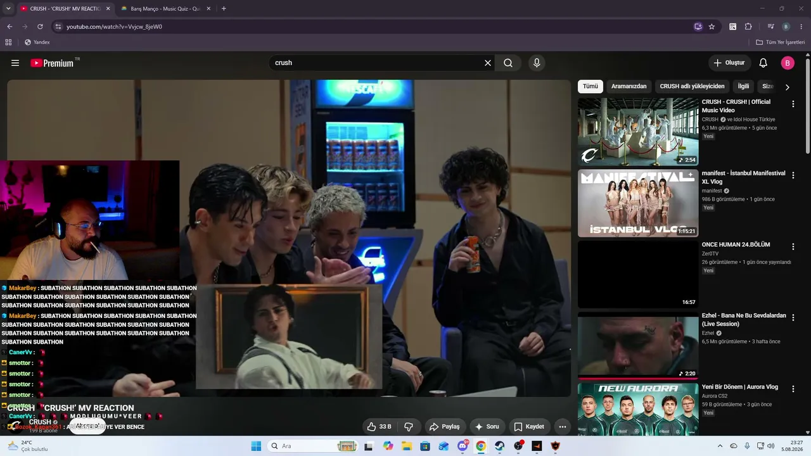Start voice search with microphone icon
Screen dimensions: 811x456
(x=537, y=63)
